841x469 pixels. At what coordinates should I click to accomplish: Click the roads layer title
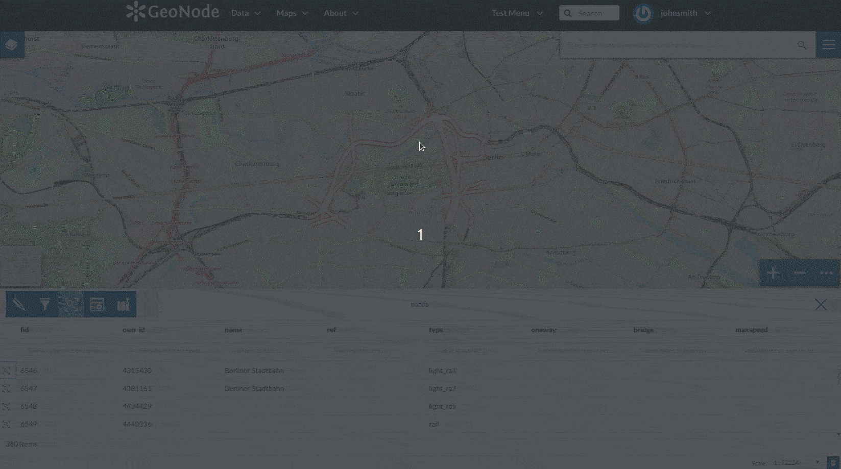420,304
